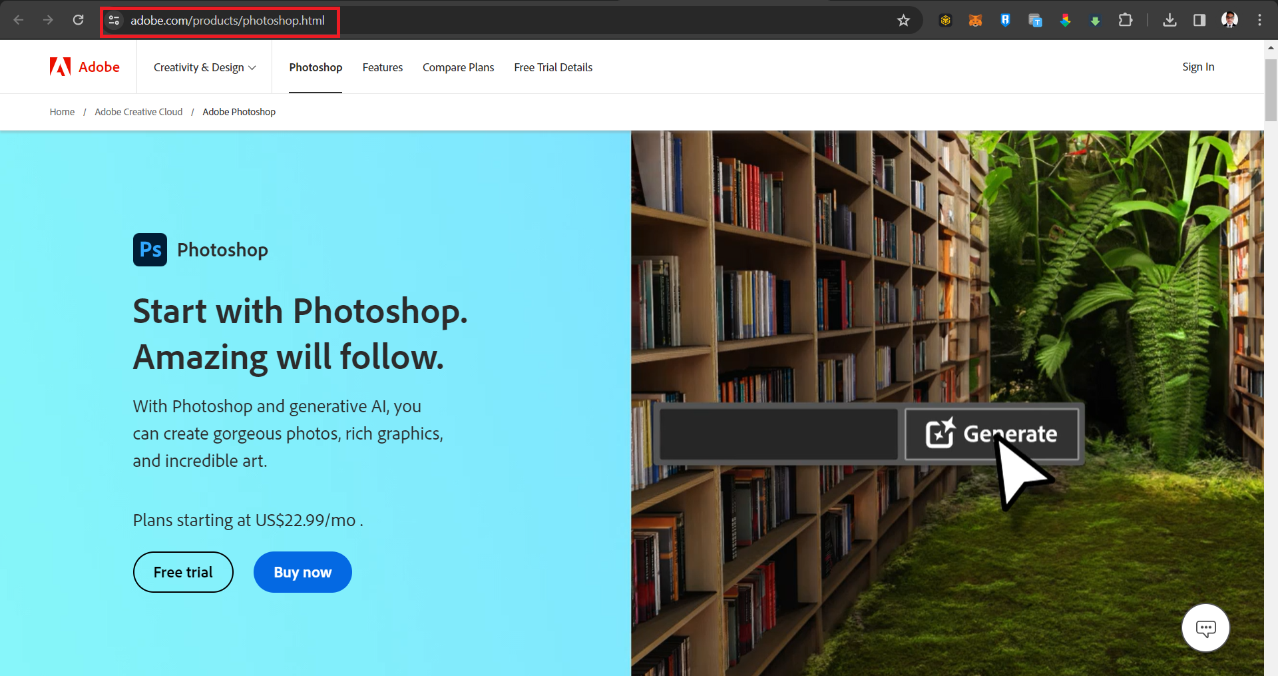Bookmark this page with the star icon
1278x676 pixels.
coord(903,20)
